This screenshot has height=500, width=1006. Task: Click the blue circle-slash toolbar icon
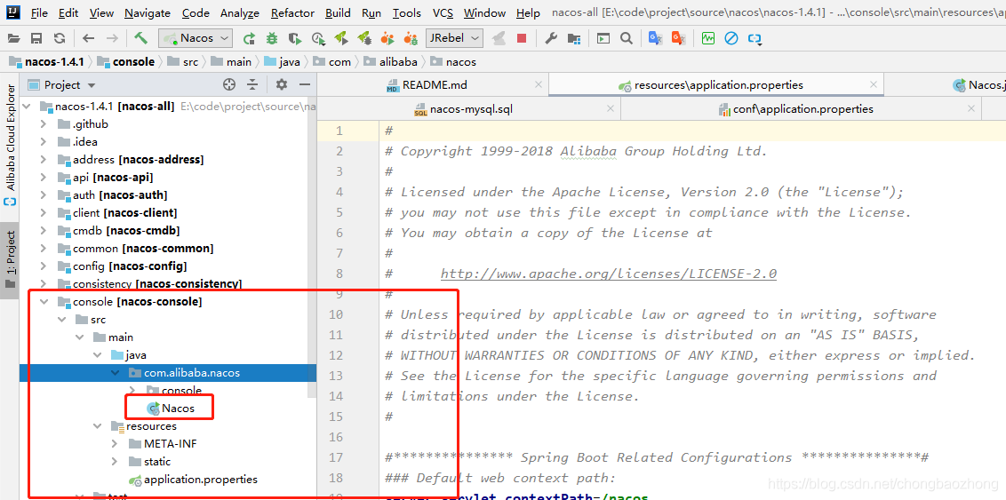(731, 38)
